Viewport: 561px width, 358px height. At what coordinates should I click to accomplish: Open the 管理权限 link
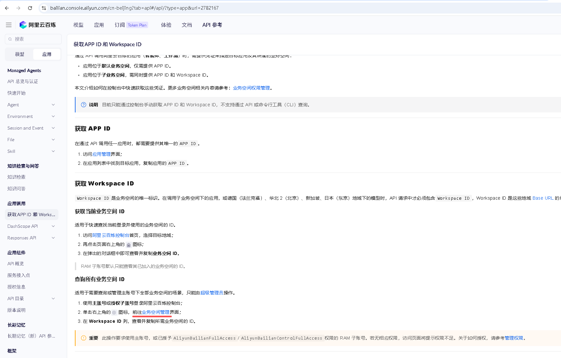click(x=514, y=338)
